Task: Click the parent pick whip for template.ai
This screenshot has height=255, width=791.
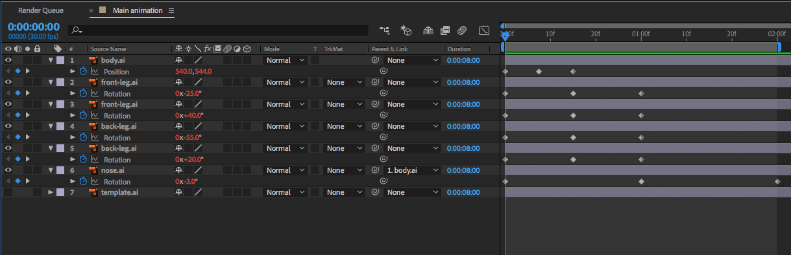Action: click(375, 192)
